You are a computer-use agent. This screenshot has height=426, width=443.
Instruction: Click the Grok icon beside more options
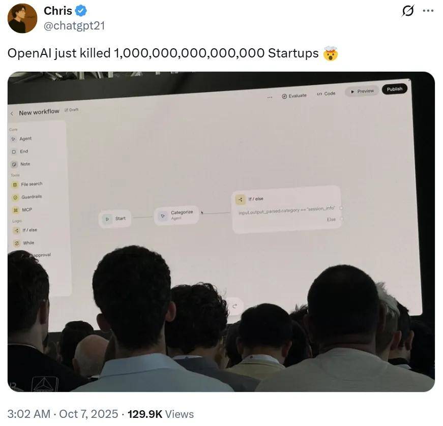click(408, 11)
